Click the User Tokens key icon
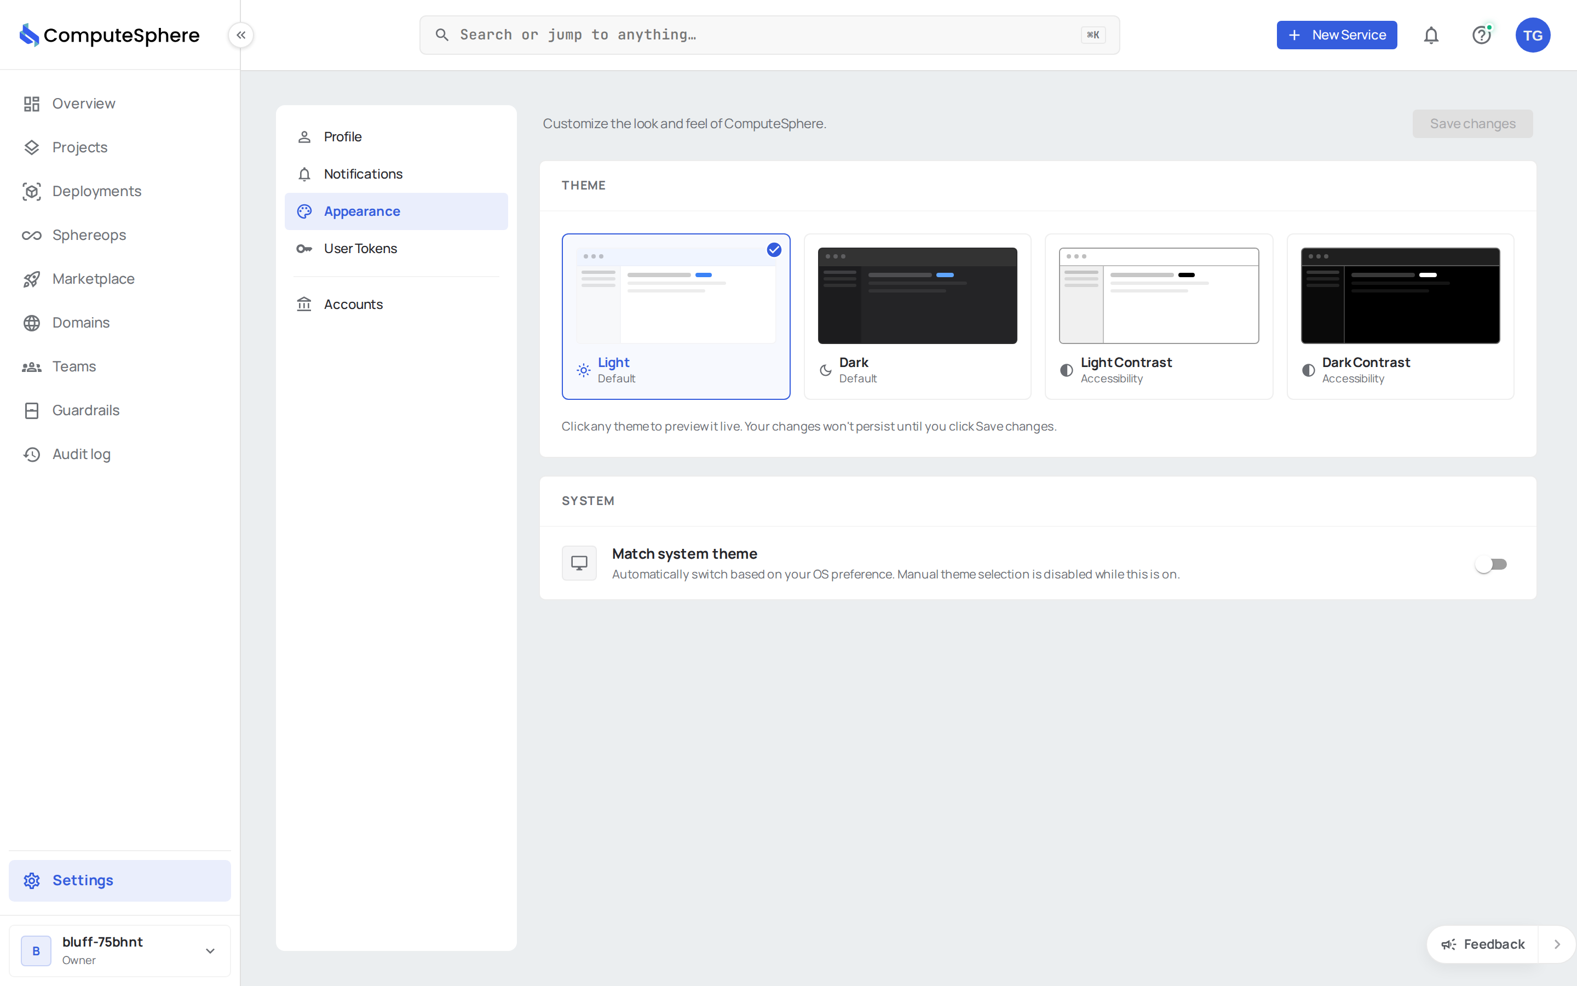 (304, 249)
